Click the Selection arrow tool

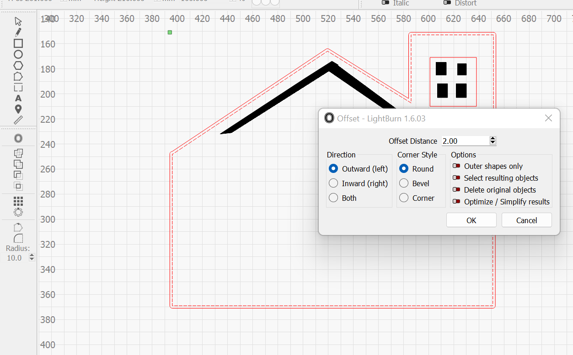pos(18,21)
